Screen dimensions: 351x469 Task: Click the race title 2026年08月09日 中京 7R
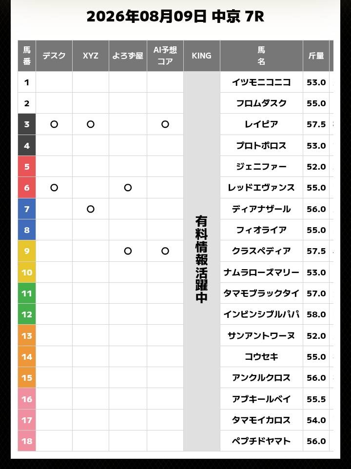pos(175,17)
